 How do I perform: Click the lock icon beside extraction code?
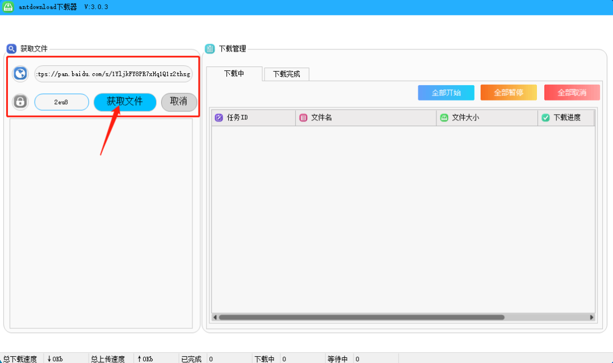[x=20, y=102]
